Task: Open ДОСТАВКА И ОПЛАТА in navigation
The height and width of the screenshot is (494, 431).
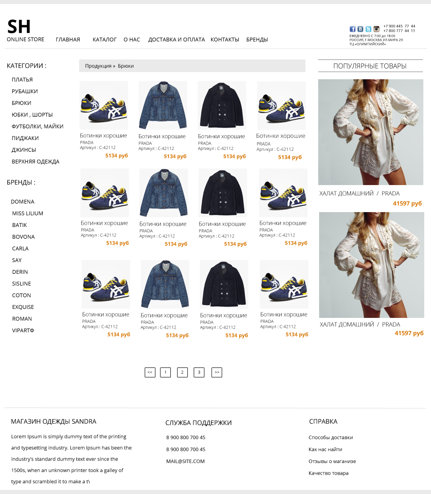Action: tap(176, 40)
